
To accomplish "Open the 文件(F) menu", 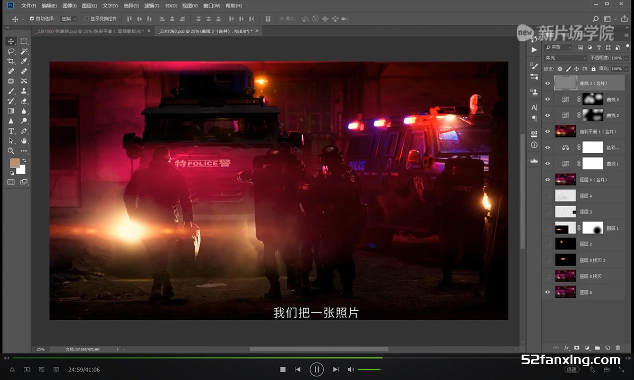I will (x=29, y=6).
